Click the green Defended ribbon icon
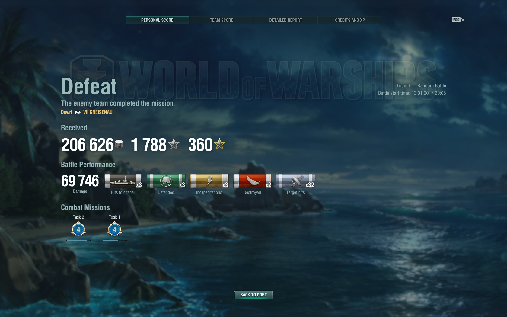507x317 pixels. point(166,181)
